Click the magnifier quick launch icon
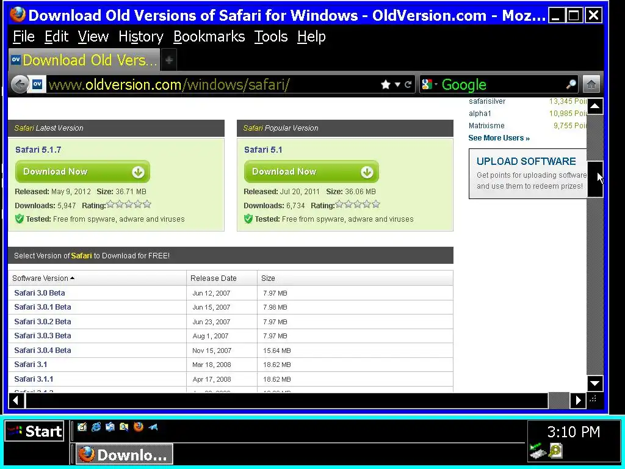 pyautogui.click(x=124, y=427)
